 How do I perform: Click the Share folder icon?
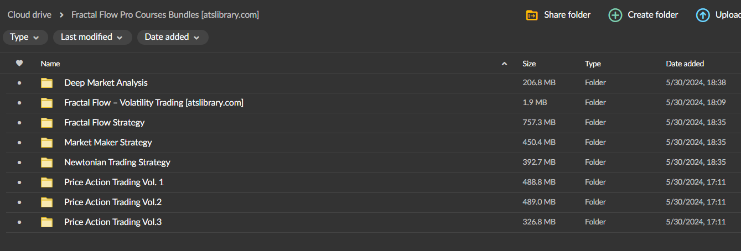pos(531,15)
